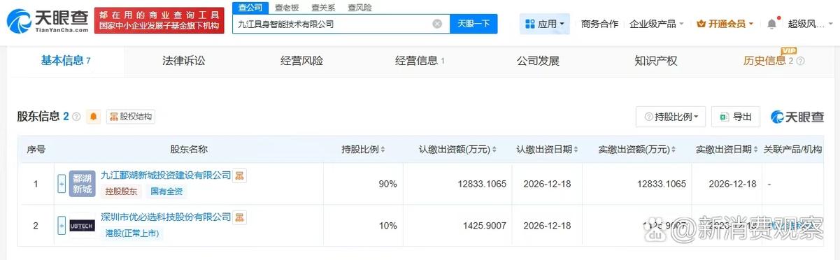Click help icon next to 历史信息
The height and width of the screenshot is (260, 840).
coord(801,61)
